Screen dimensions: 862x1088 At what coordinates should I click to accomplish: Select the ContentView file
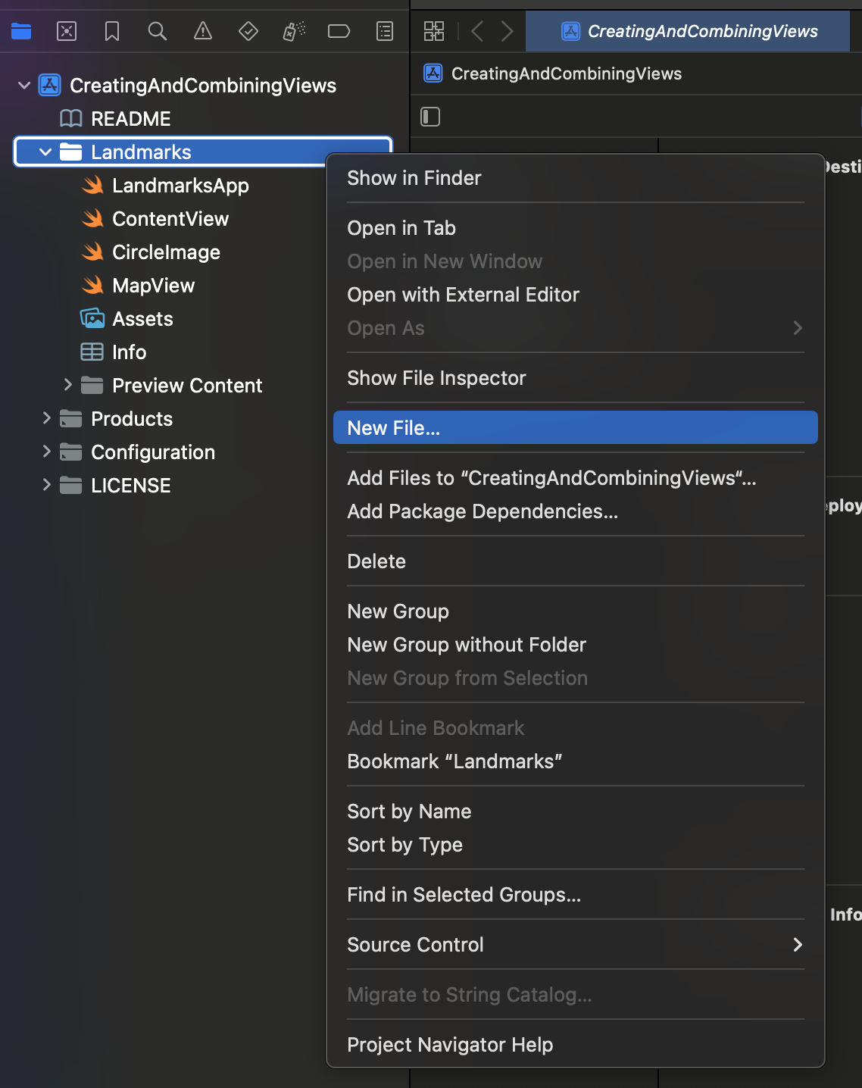coord(170,218)
